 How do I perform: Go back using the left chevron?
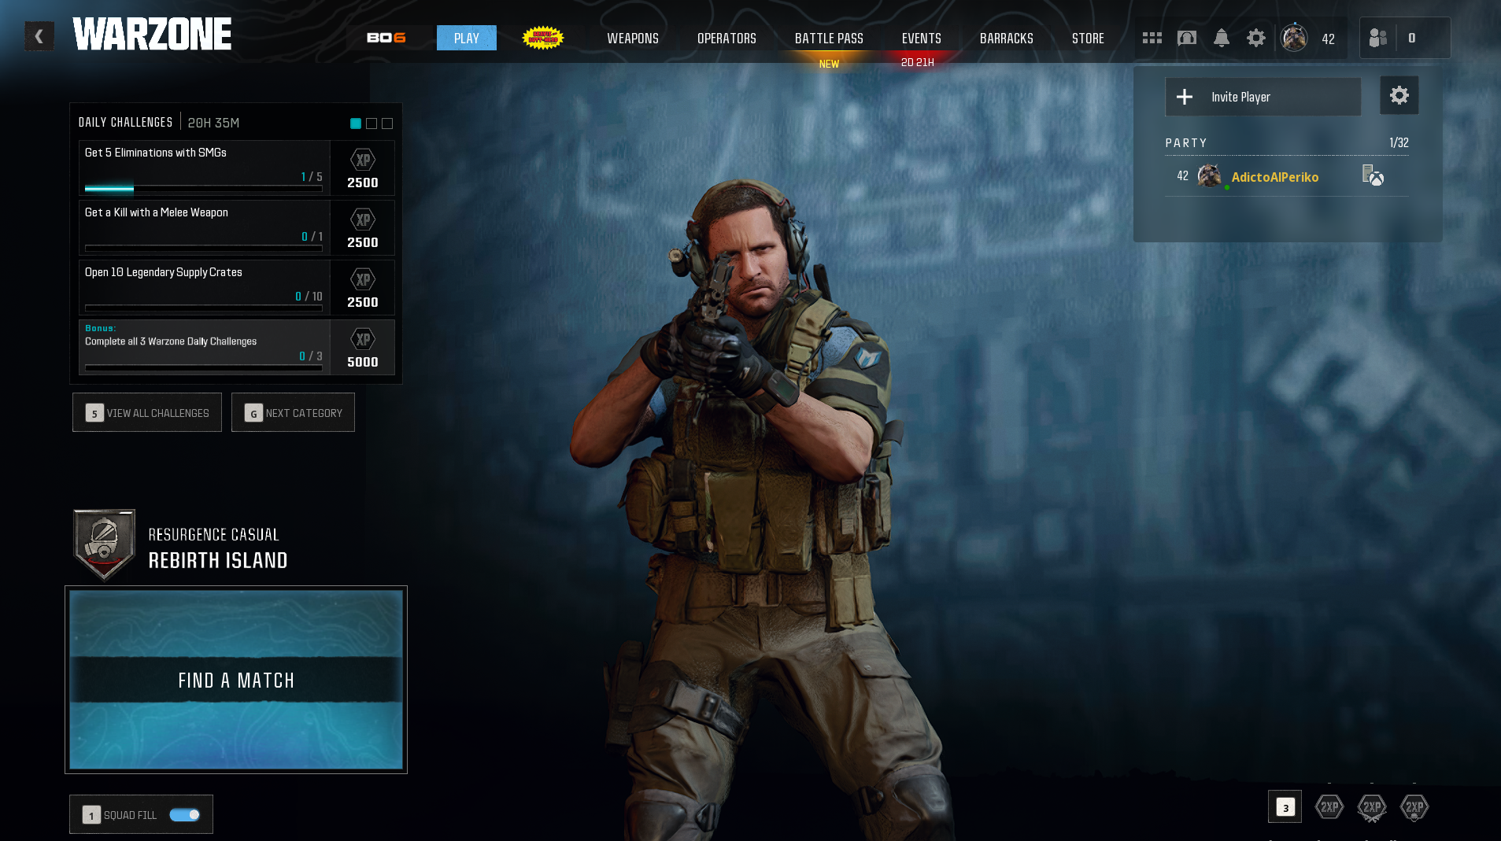click(x=39, y=36)
